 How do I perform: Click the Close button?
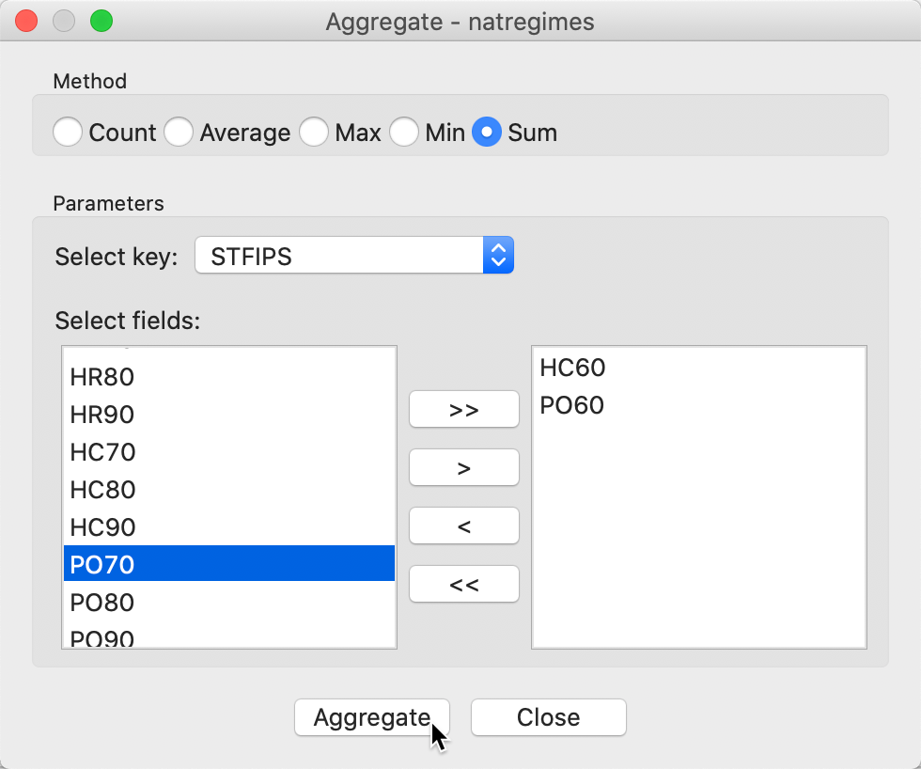549,717
